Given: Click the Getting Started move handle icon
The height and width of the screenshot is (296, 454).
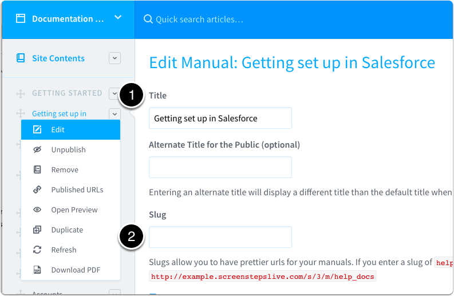Looking at the screenshot, I should pos(21,93).
